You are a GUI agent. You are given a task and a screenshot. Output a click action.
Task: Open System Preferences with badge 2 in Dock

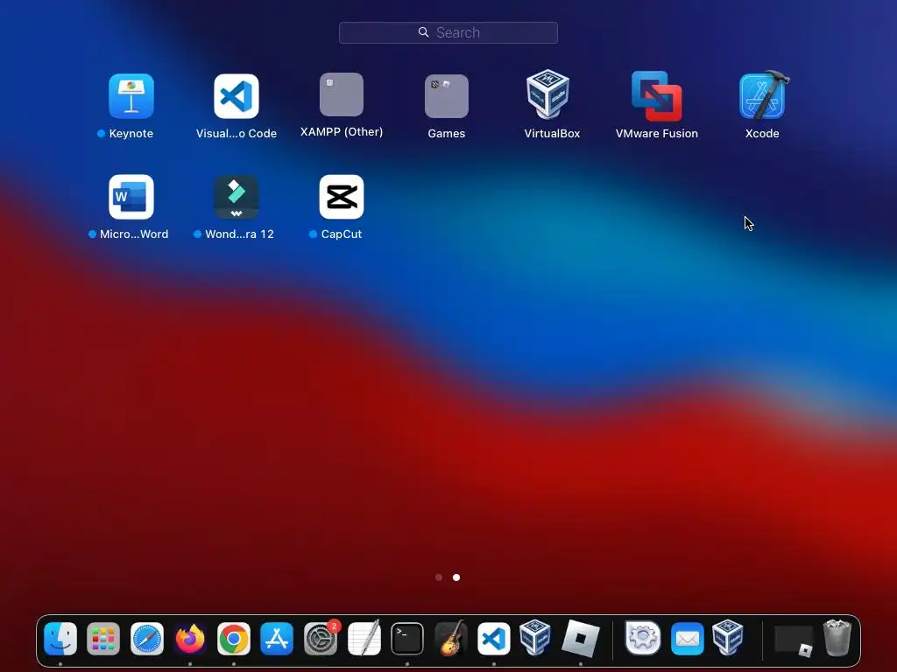(321, 639)
